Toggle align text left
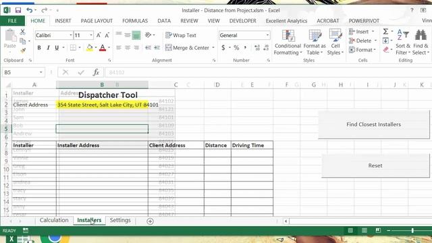The image size is (432, 243). click(x=119, y=48)
